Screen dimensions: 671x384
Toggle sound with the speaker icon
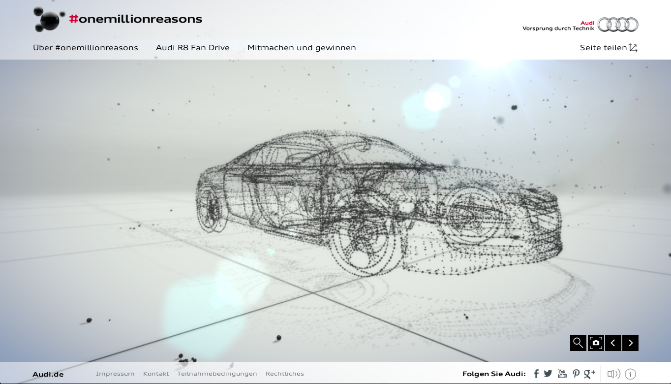(x=613, y=374)
